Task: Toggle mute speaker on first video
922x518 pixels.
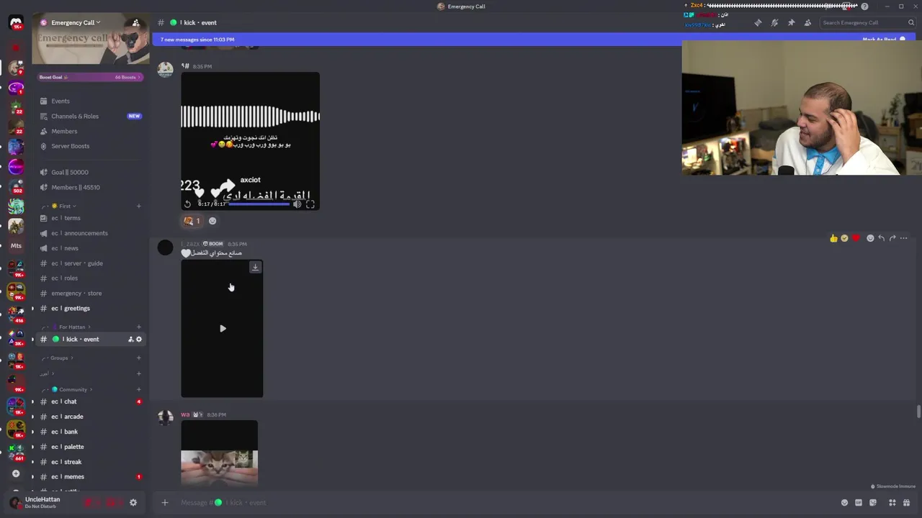Action: pyautogui.click(x=297, y=204)
